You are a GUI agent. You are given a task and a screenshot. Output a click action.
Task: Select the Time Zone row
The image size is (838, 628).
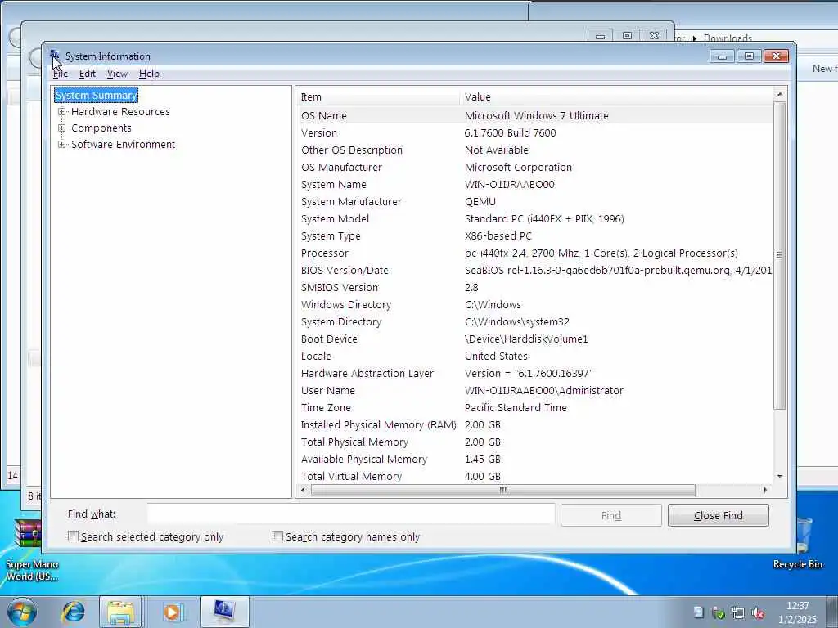(x=534, y=407)
